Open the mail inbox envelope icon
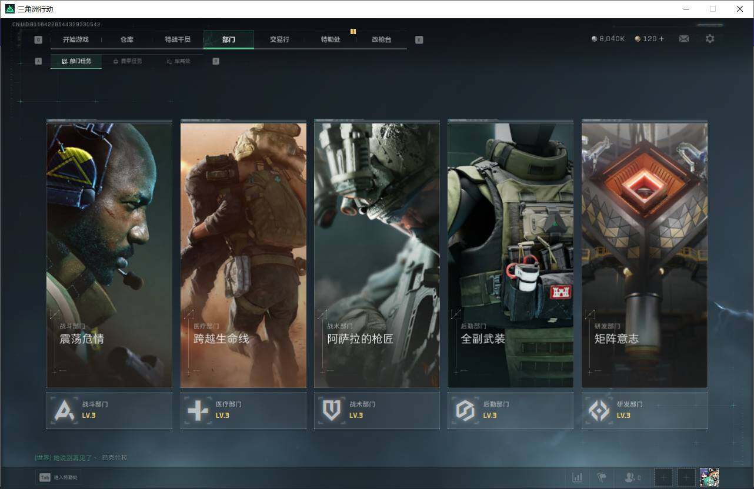 (x=684, y=39)
